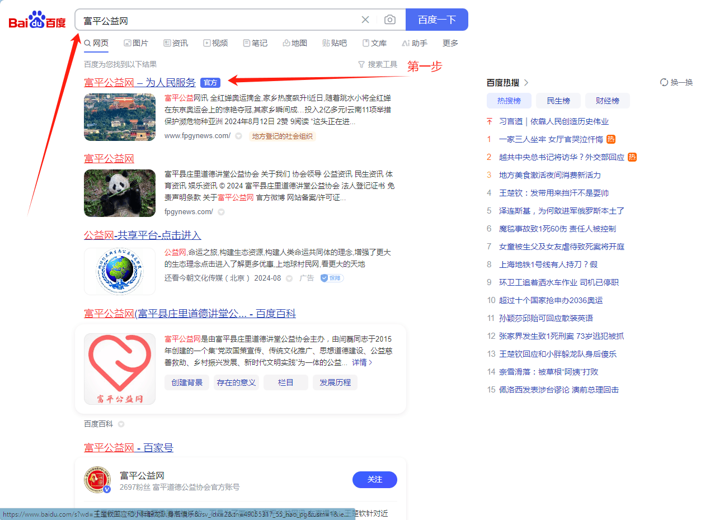
Task: Switch to the 图片 tab
Action: pyautogui.click(x=136, y=43)
